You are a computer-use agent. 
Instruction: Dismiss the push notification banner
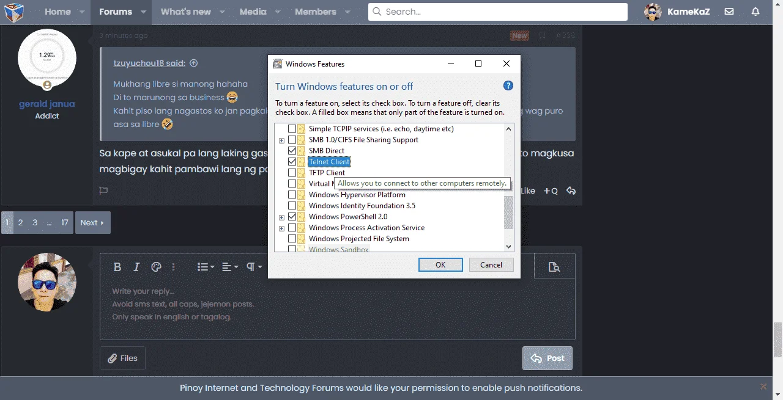coord(763,387)
